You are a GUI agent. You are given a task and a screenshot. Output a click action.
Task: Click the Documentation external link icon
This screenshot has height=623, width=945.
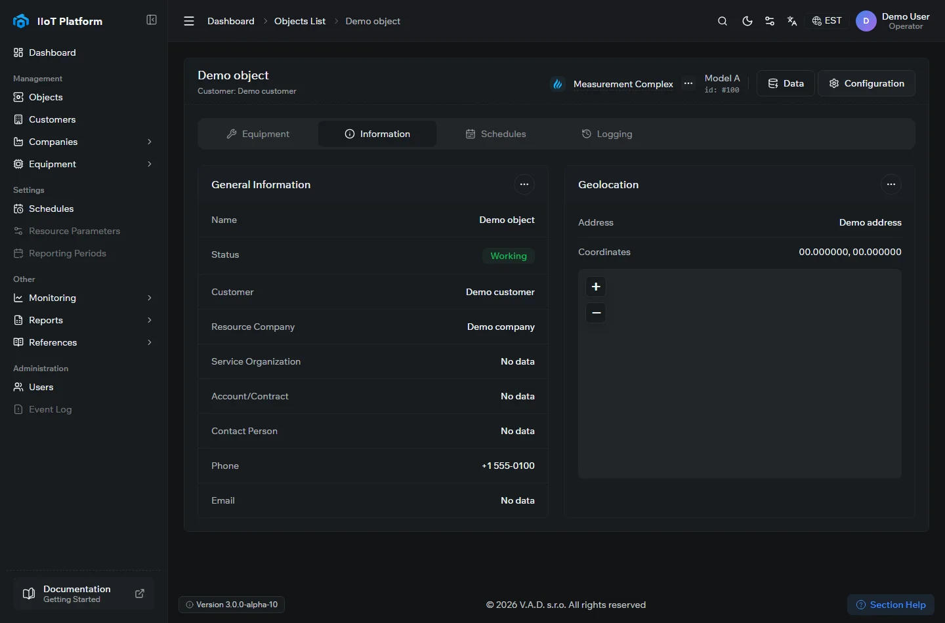click(140, 593)
